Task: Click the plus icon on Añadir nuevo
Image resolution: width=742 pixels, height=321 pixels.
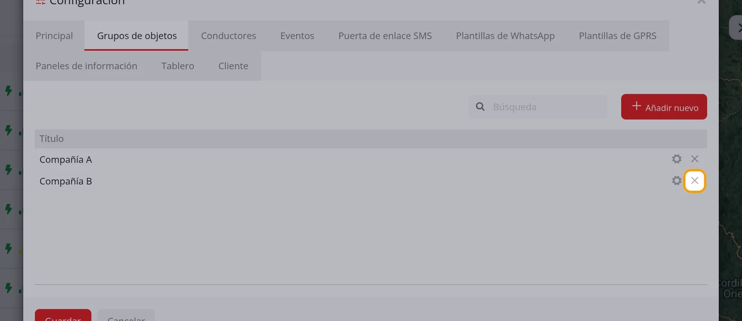Action: pos(637,106)
